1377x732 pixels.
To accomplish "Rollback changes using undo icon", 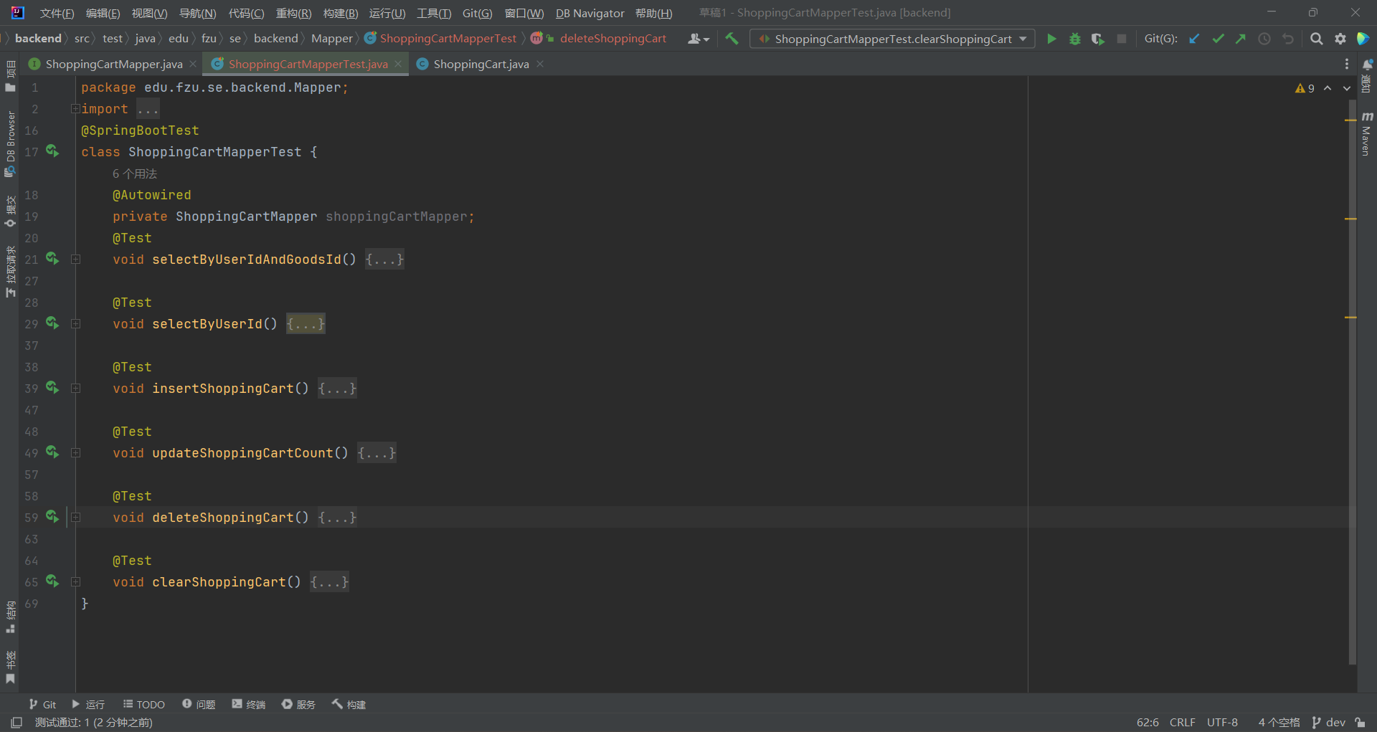I will [1288, 39].
